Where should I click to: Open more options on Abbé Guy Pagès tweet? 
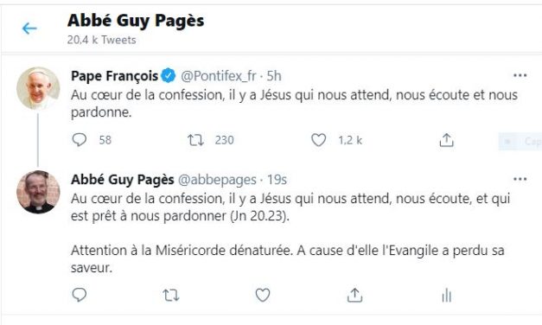520,179
